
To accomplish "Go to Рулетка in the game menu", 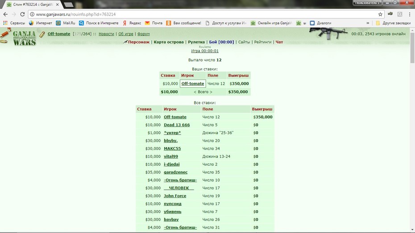I will [x=196, y=42].
